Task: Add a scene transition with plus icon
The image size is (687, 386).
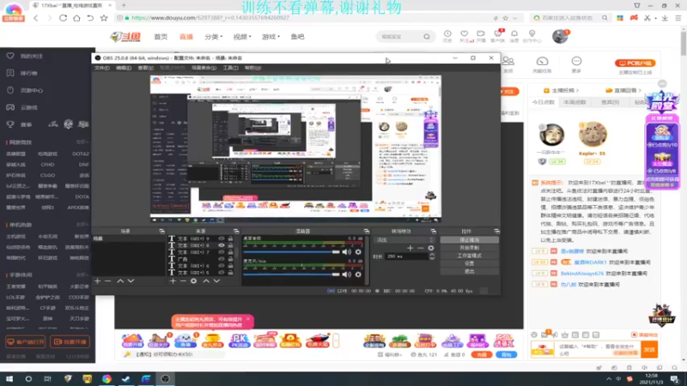Action: (410, 248)
